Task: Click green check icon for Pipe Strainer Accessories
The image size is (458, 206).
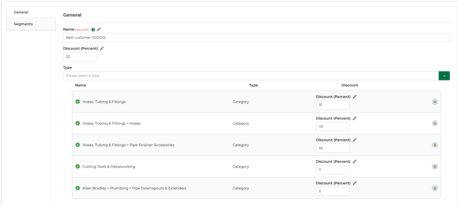Action: point(78,145)
